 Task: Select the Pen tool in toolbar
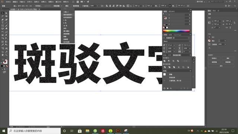(x=3, y=20)
